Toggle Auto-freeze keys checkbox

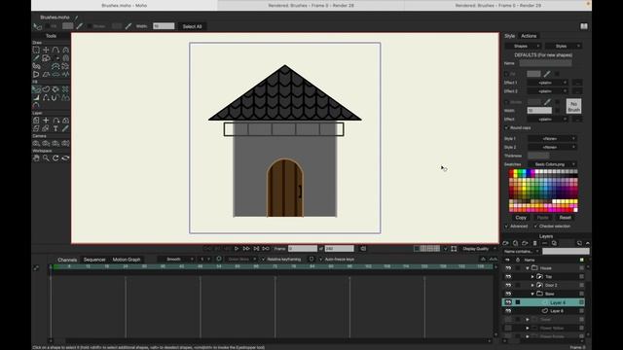[321, 260]
